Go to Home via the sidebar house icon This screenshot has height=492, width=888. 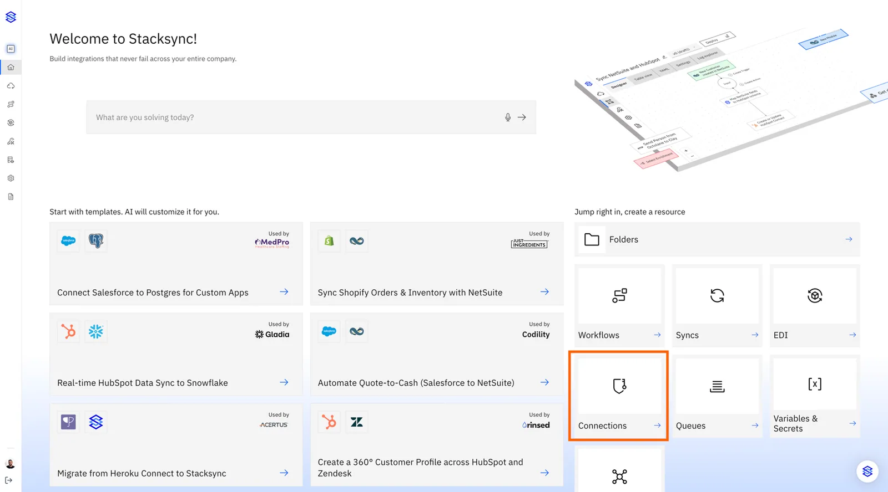point(11,67)
